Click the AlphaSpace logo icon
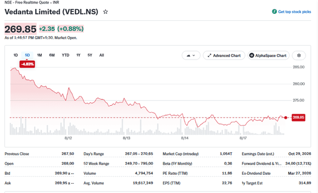 tap(251, 55)
